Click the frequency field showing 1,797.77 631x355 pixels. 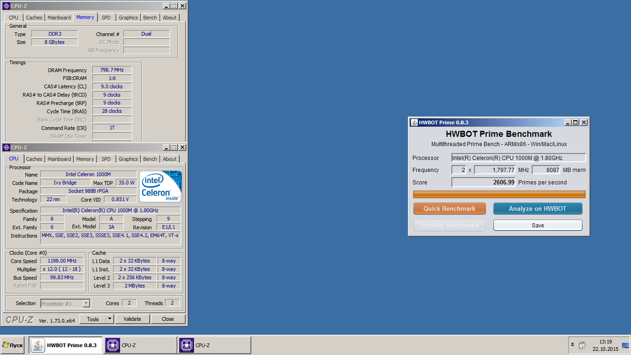[495, 170]
